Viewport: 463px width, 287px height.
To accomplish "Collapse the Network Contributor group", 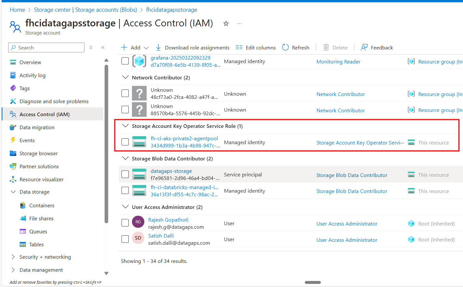I will pyautogui.click(x=125, y=77).
